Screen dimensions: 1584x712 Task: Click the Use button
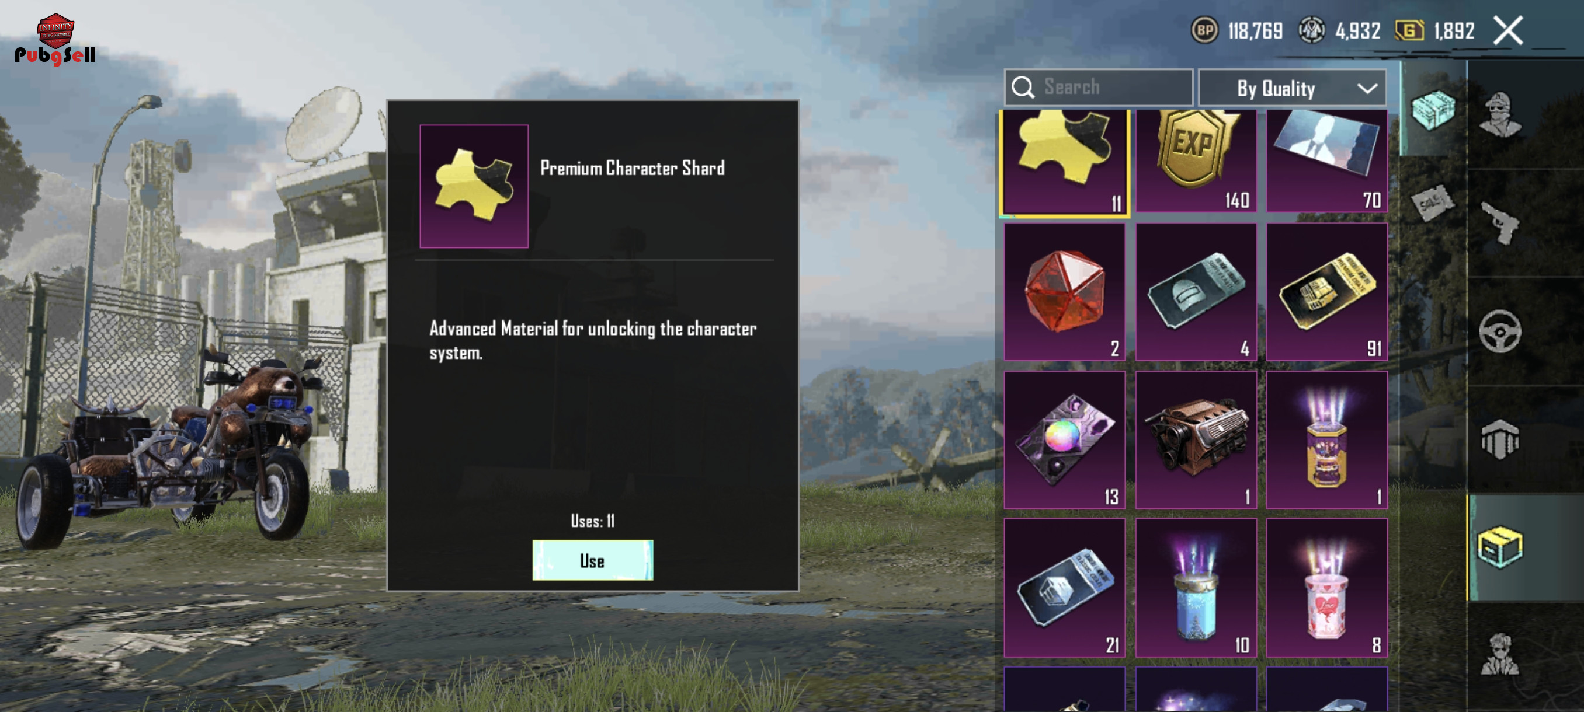click(592, 560)
